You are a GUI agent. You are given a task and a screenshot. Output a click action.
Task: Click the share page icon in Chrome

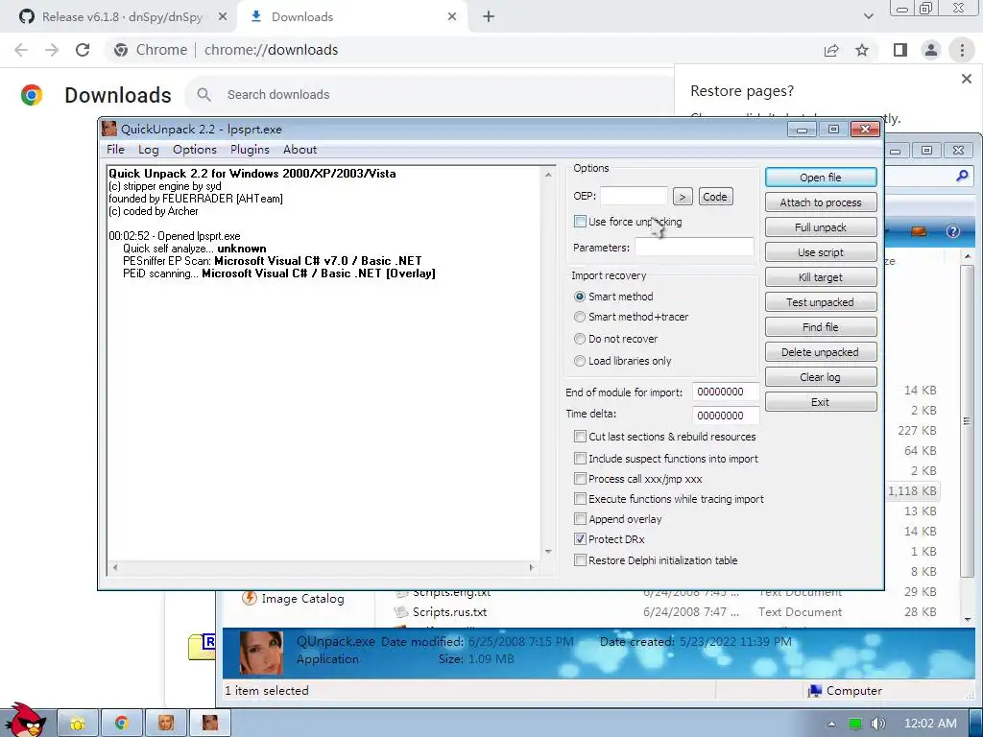(x=831, y=50)
